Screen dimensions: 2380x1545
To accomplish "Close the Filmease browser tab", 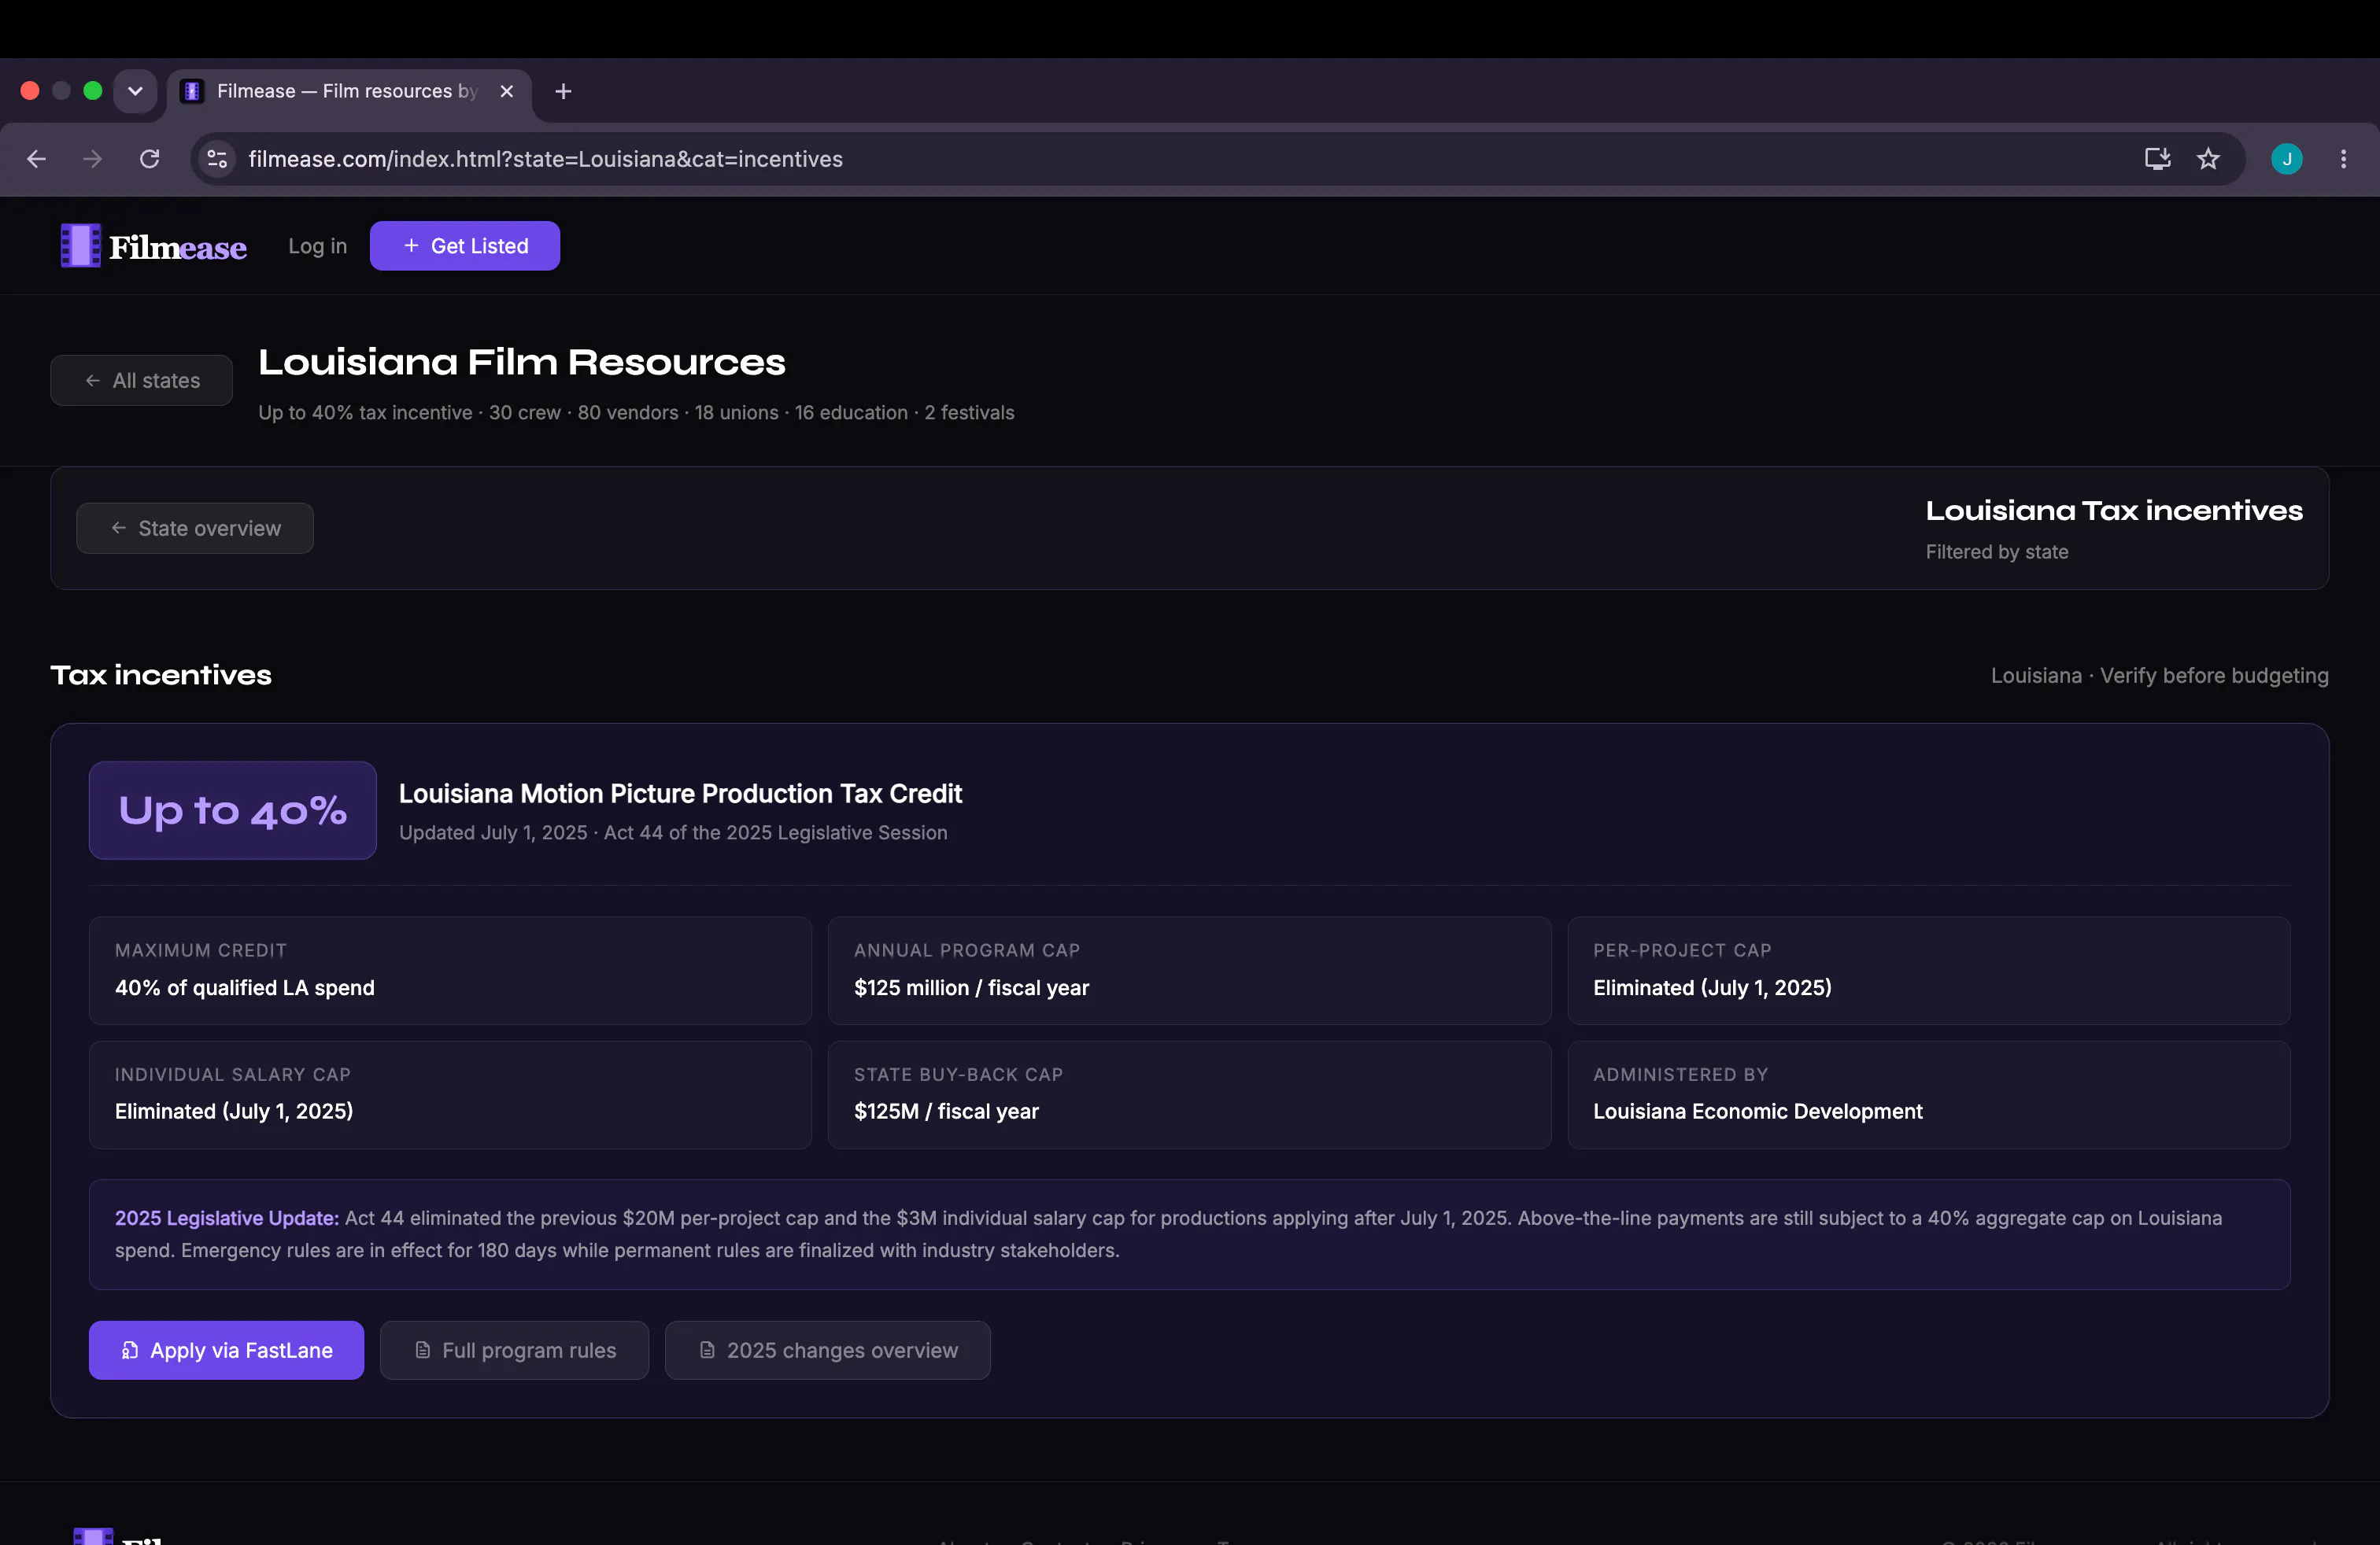I will coord(507,91).
